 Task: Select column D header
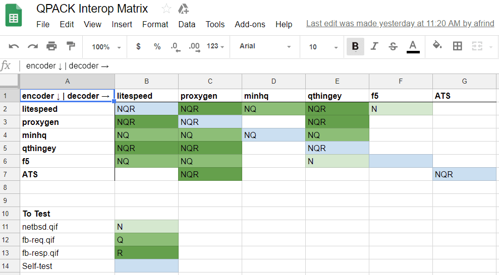coord(273,82)
